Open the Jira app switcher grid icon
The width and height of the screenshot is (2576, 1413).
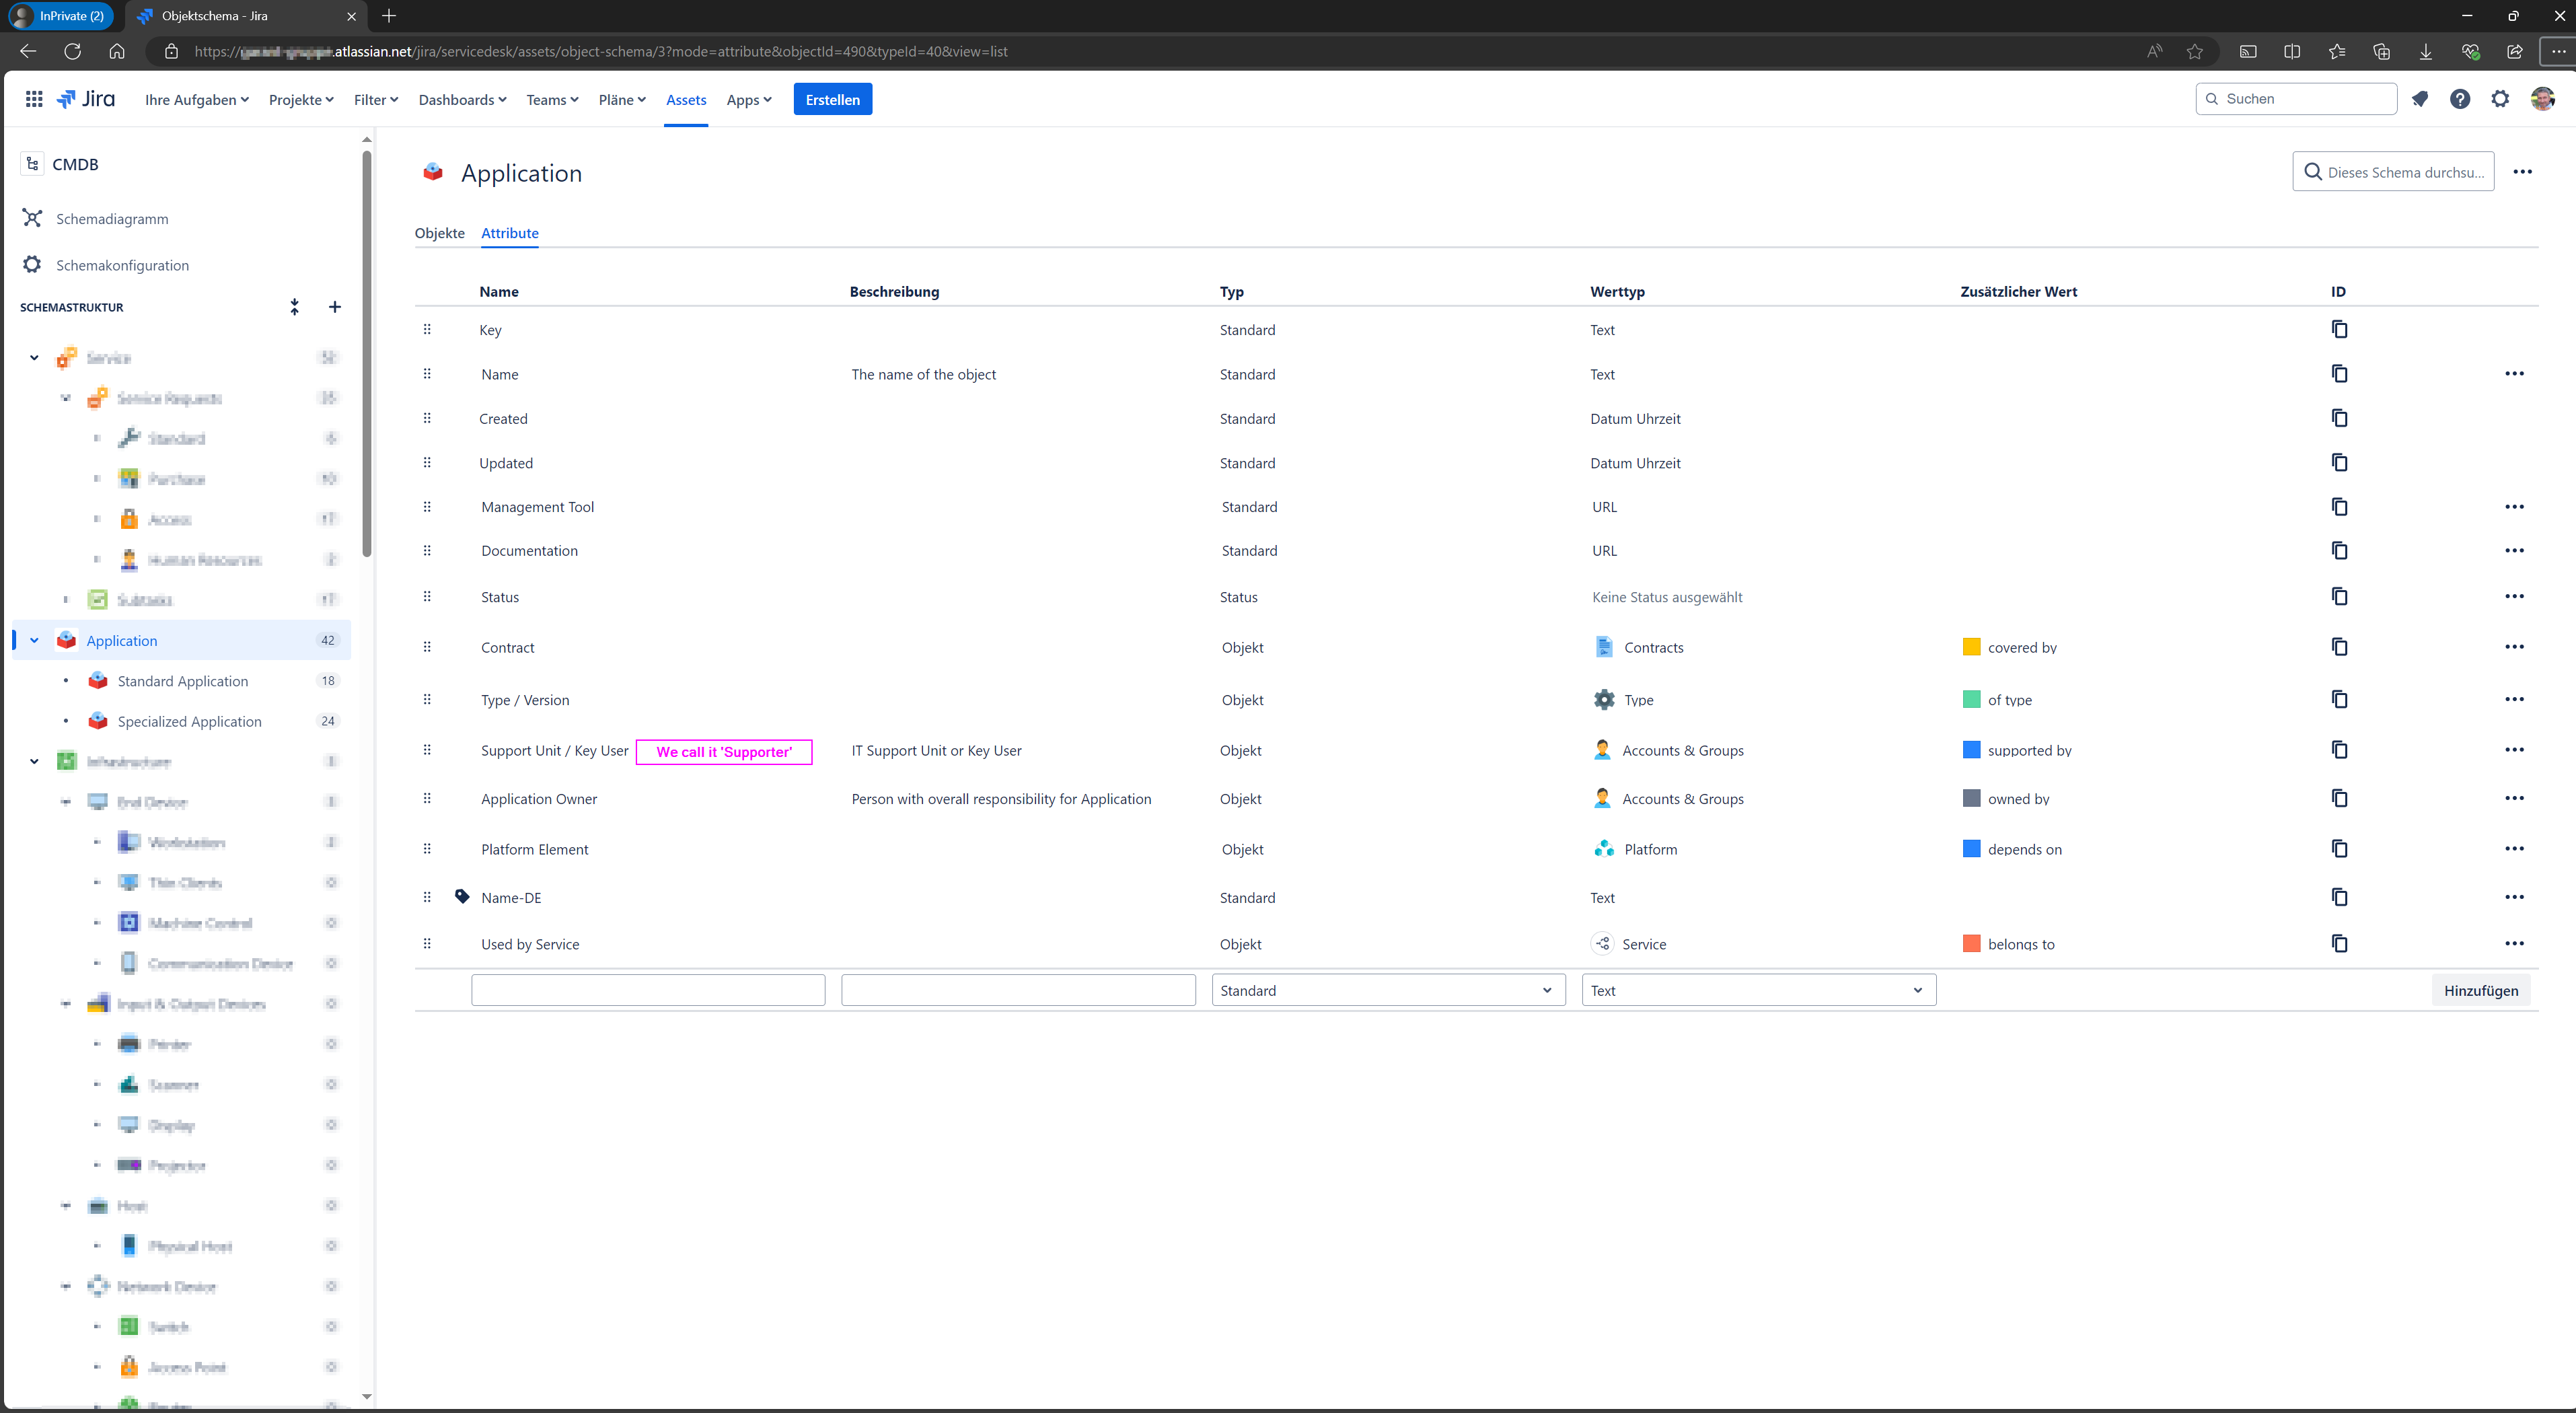(33, 98)
